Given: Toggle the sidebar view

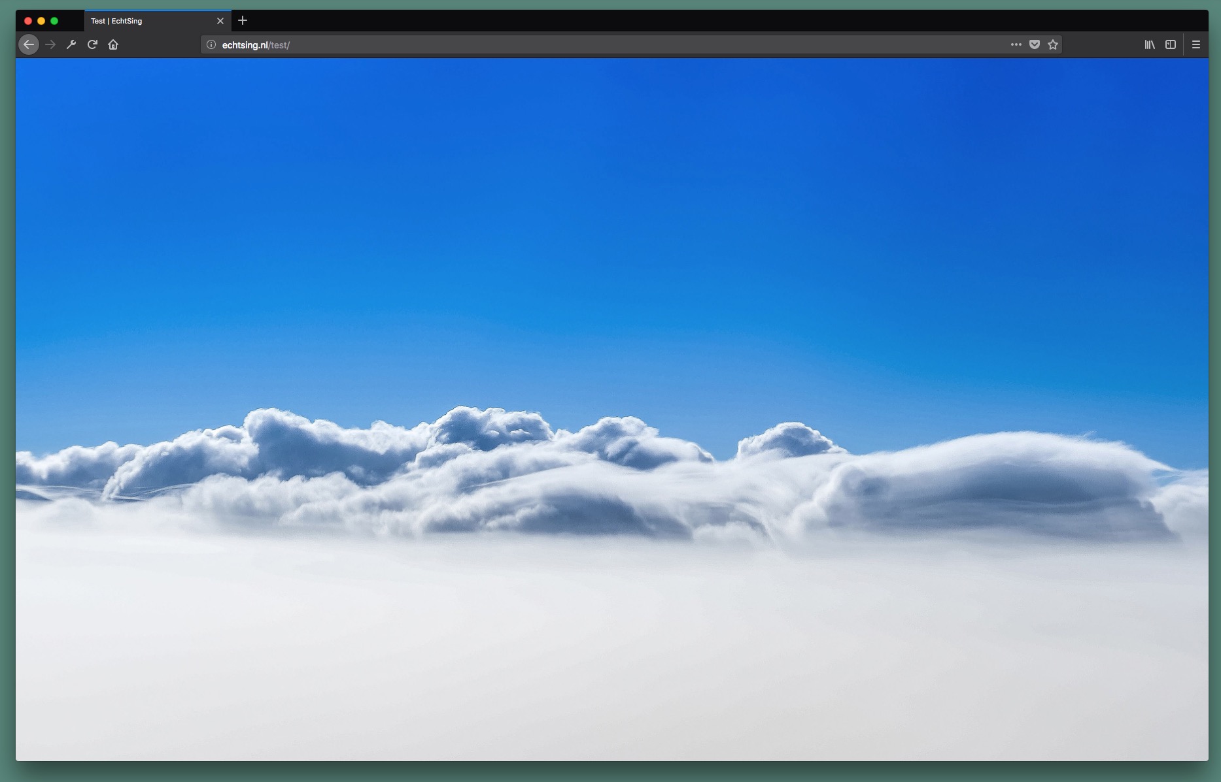Looking at the screenshot, I should (x=1171, y=44).
